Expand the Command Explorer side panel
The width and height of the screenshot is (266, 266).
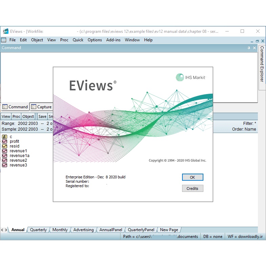262,64
